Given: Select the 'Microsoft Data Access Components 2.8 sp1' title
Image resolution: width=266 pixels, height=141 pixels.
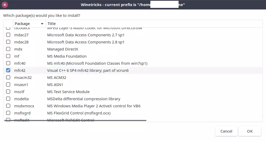Looking at the screenshot, I should [86, 42].
